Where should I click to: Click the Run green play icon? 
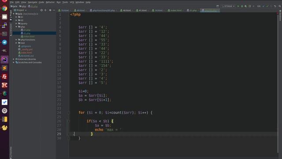click(238, 6)
